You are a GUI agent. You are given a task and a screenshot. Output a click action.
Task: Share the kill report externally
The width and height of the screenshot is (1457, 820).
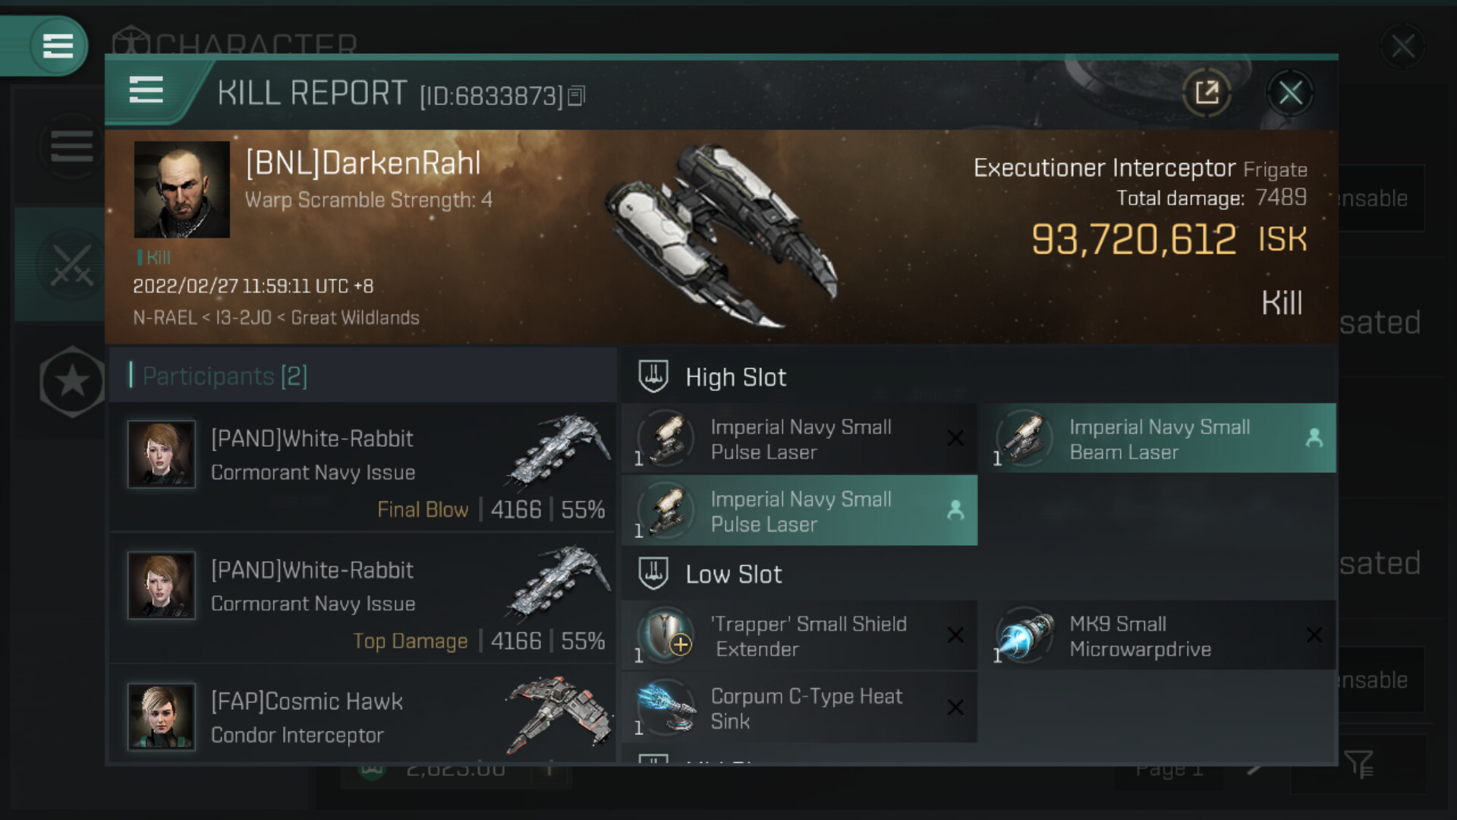[x=1206, y=93]
